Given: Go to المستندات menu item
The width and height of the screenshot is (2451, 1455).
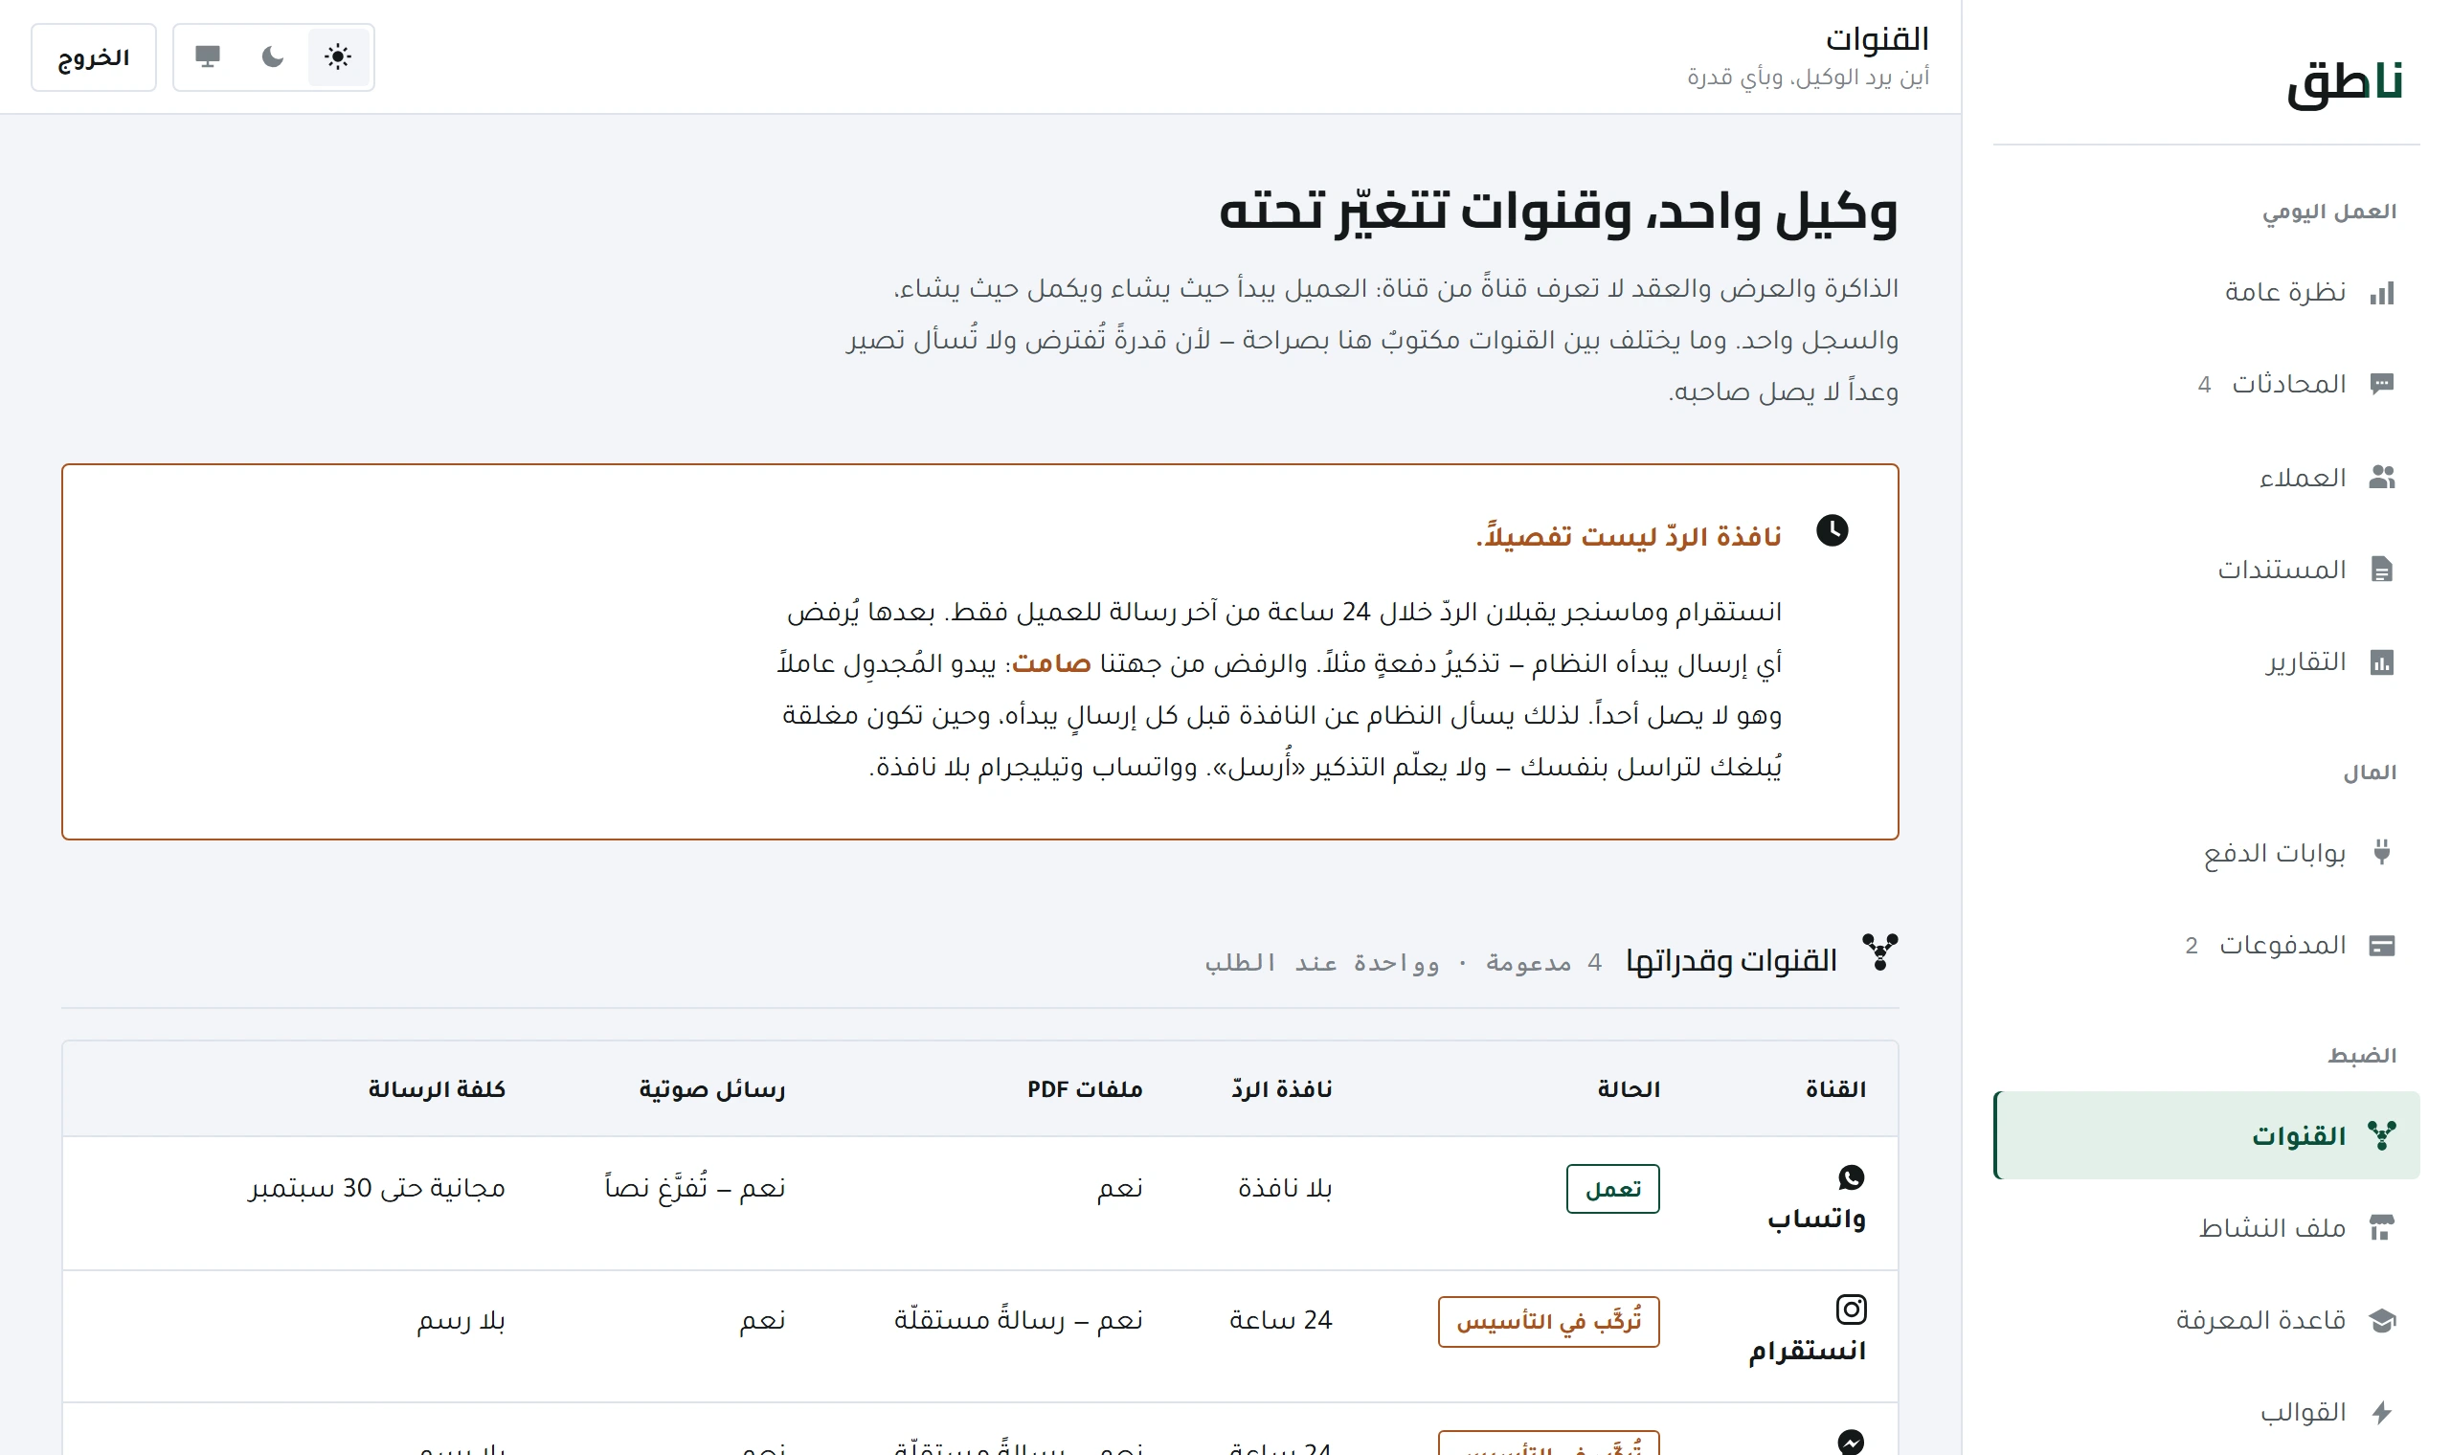Looking at the screenshot, I should [x=2207, y=569].
